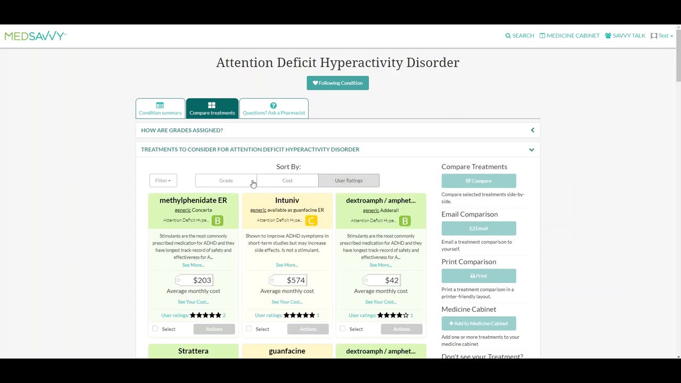This screenshot has height=383, width=681.
Task: Click the methylphenidate ER card title
Action: pos(193,201)
